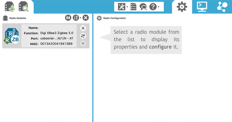Select the XBee RF ZB module icon
232x122 pixels.
click(x=12, y=36)
